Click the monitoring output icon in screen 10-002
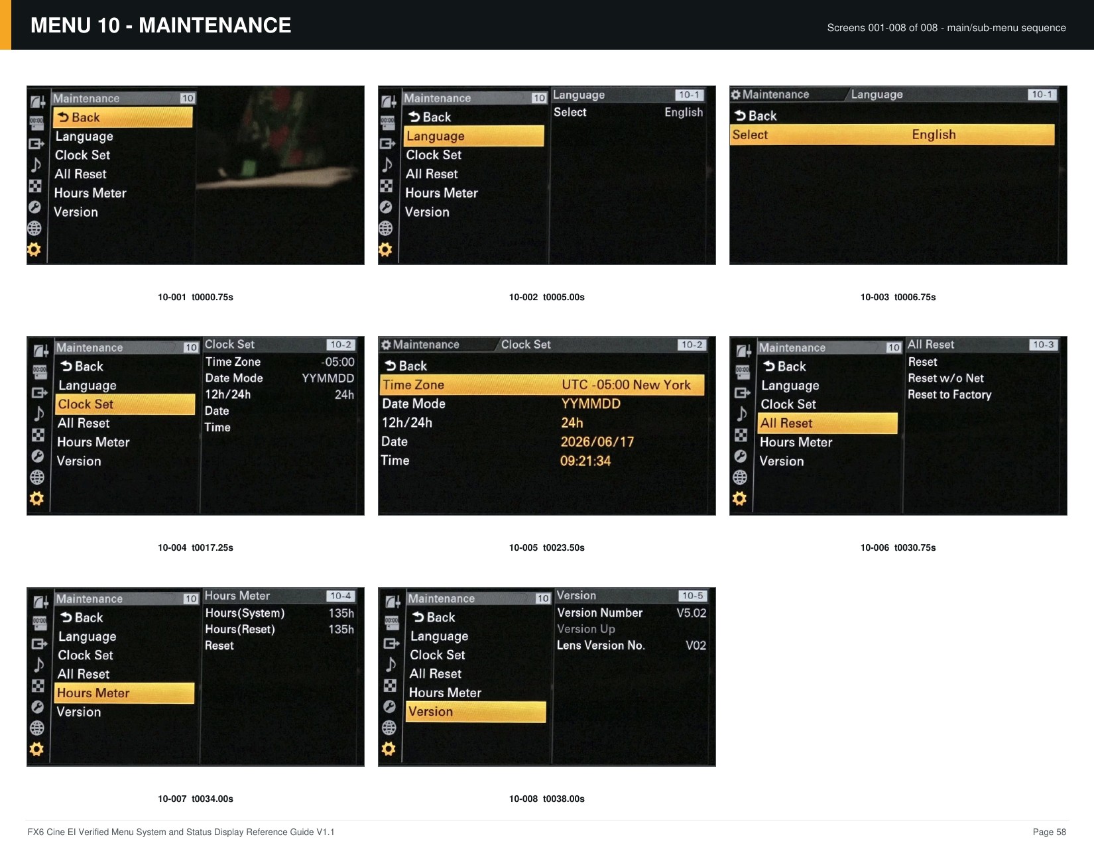 [x=388, y=144]
